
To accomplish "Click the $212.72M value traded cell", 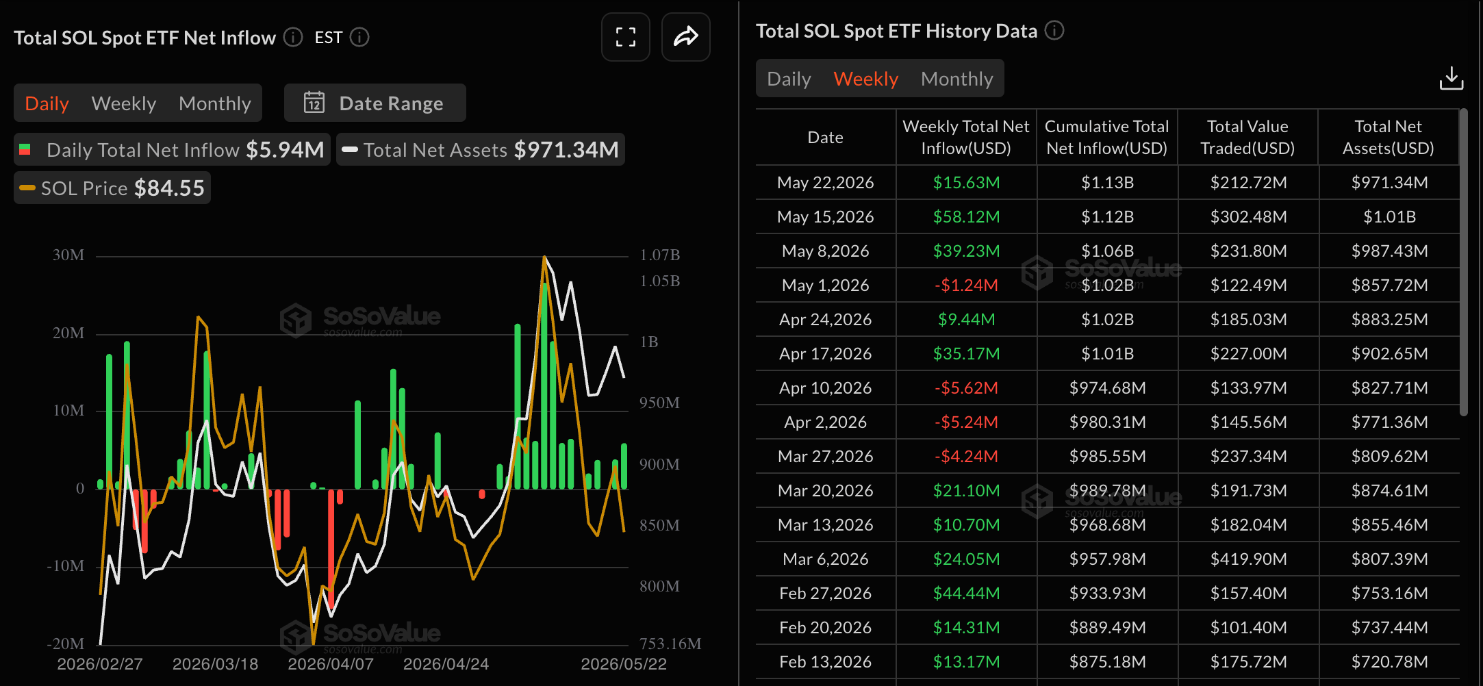I will [1248, 182].
